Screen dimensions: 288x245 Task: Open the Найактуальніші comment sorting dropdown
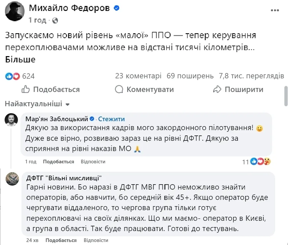pyautogui.click(x=34, y=104)
